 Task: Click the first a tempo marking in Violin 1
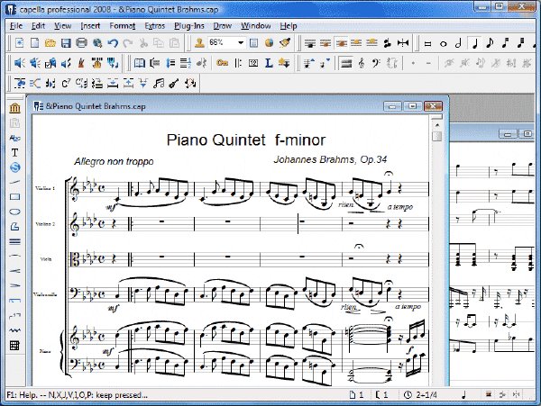pyautogui.click(x=400, y=207)
